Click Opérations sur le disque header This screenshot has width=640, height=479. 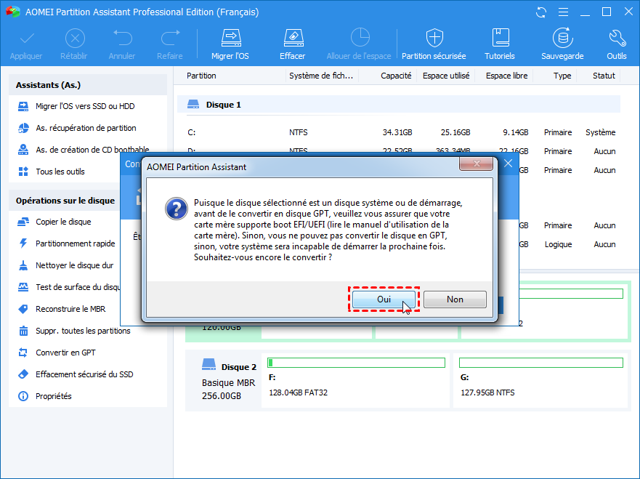[65, 201]
